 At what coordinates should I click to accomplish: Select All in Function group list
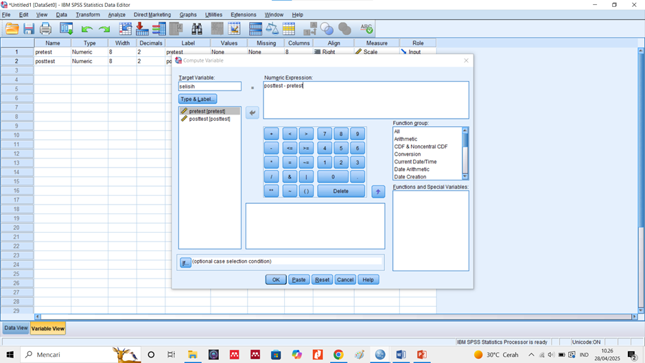[397, 132]
